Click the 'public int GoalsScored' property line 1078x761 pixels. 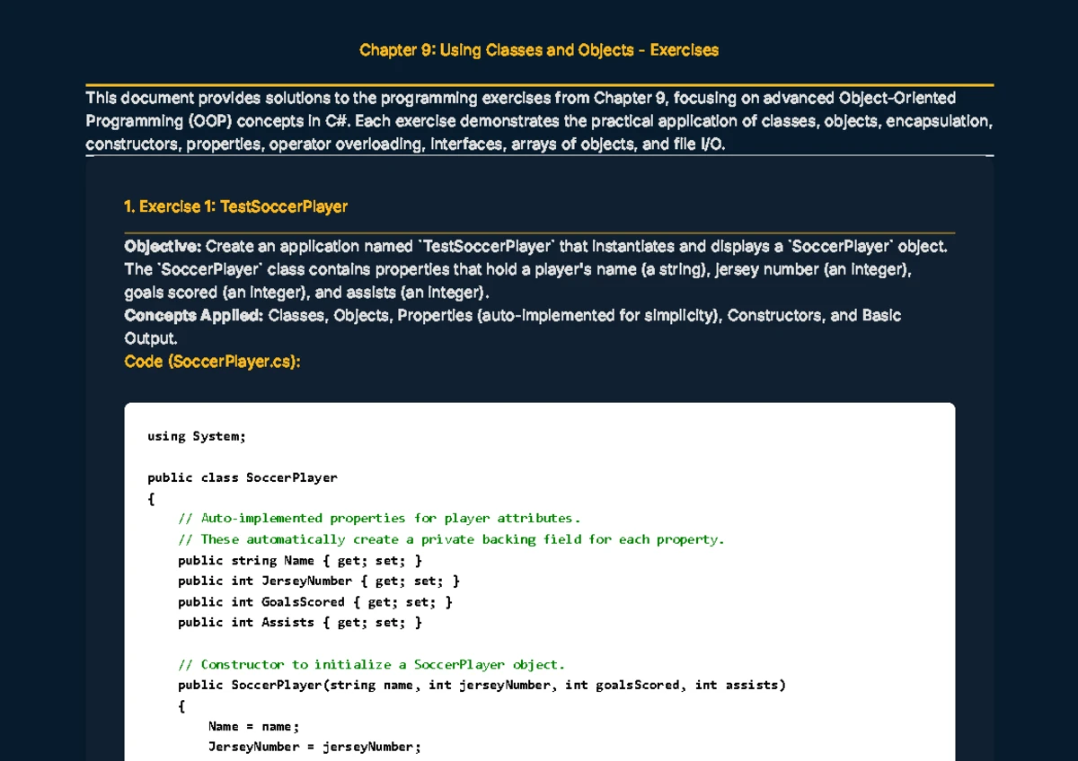(x=314, y=602)
